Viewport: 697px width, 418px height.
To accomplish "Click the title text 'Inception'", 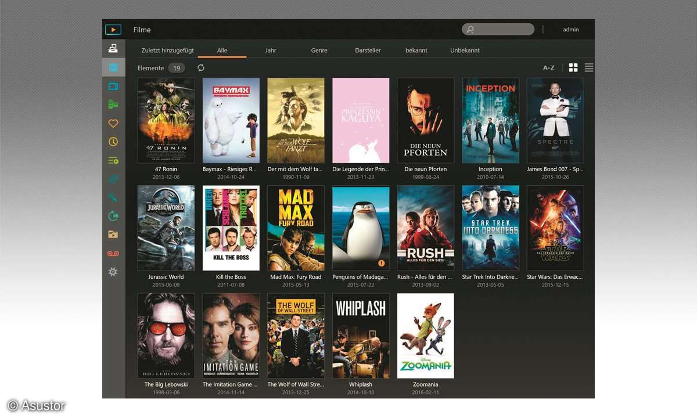I will pos(491,170).
